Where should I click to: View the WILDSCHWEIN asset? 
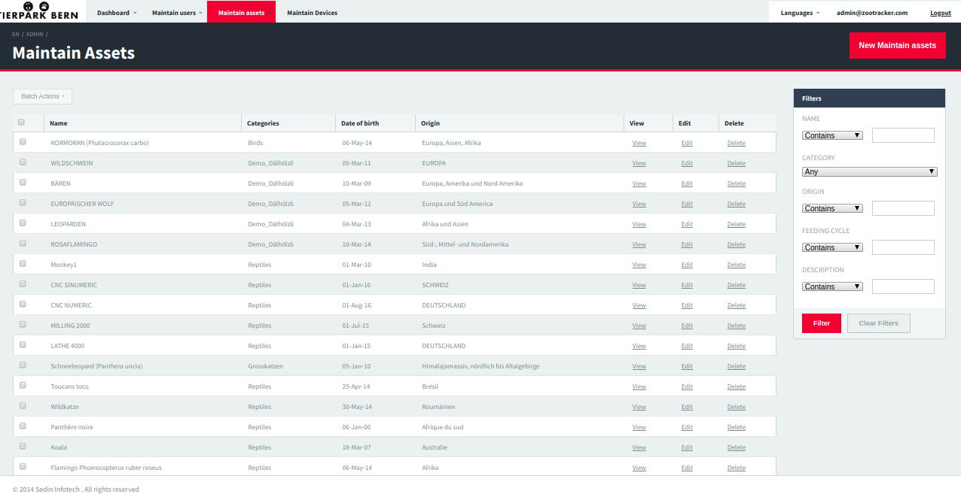tap(639, 163)
